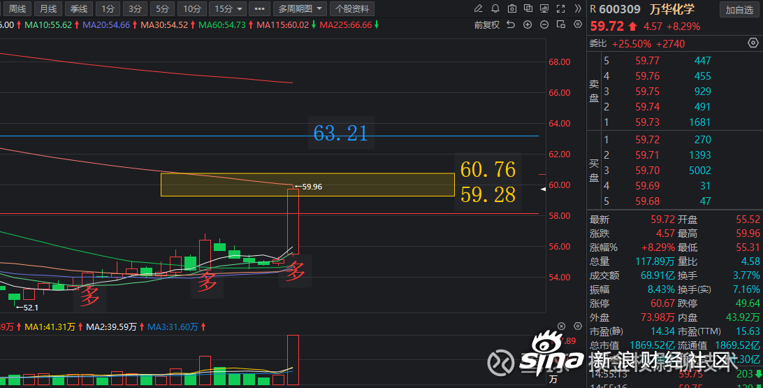Close the volume indicator pane
Image resolution: width=763 pixels, height=388 pixels.
coord(561,326)
